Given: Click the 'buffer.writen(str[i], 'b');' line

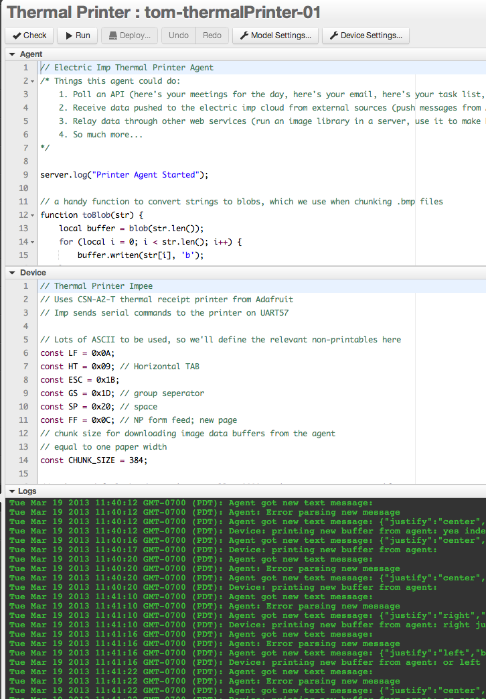Looking at the screenshot, I should click(141, 255).
